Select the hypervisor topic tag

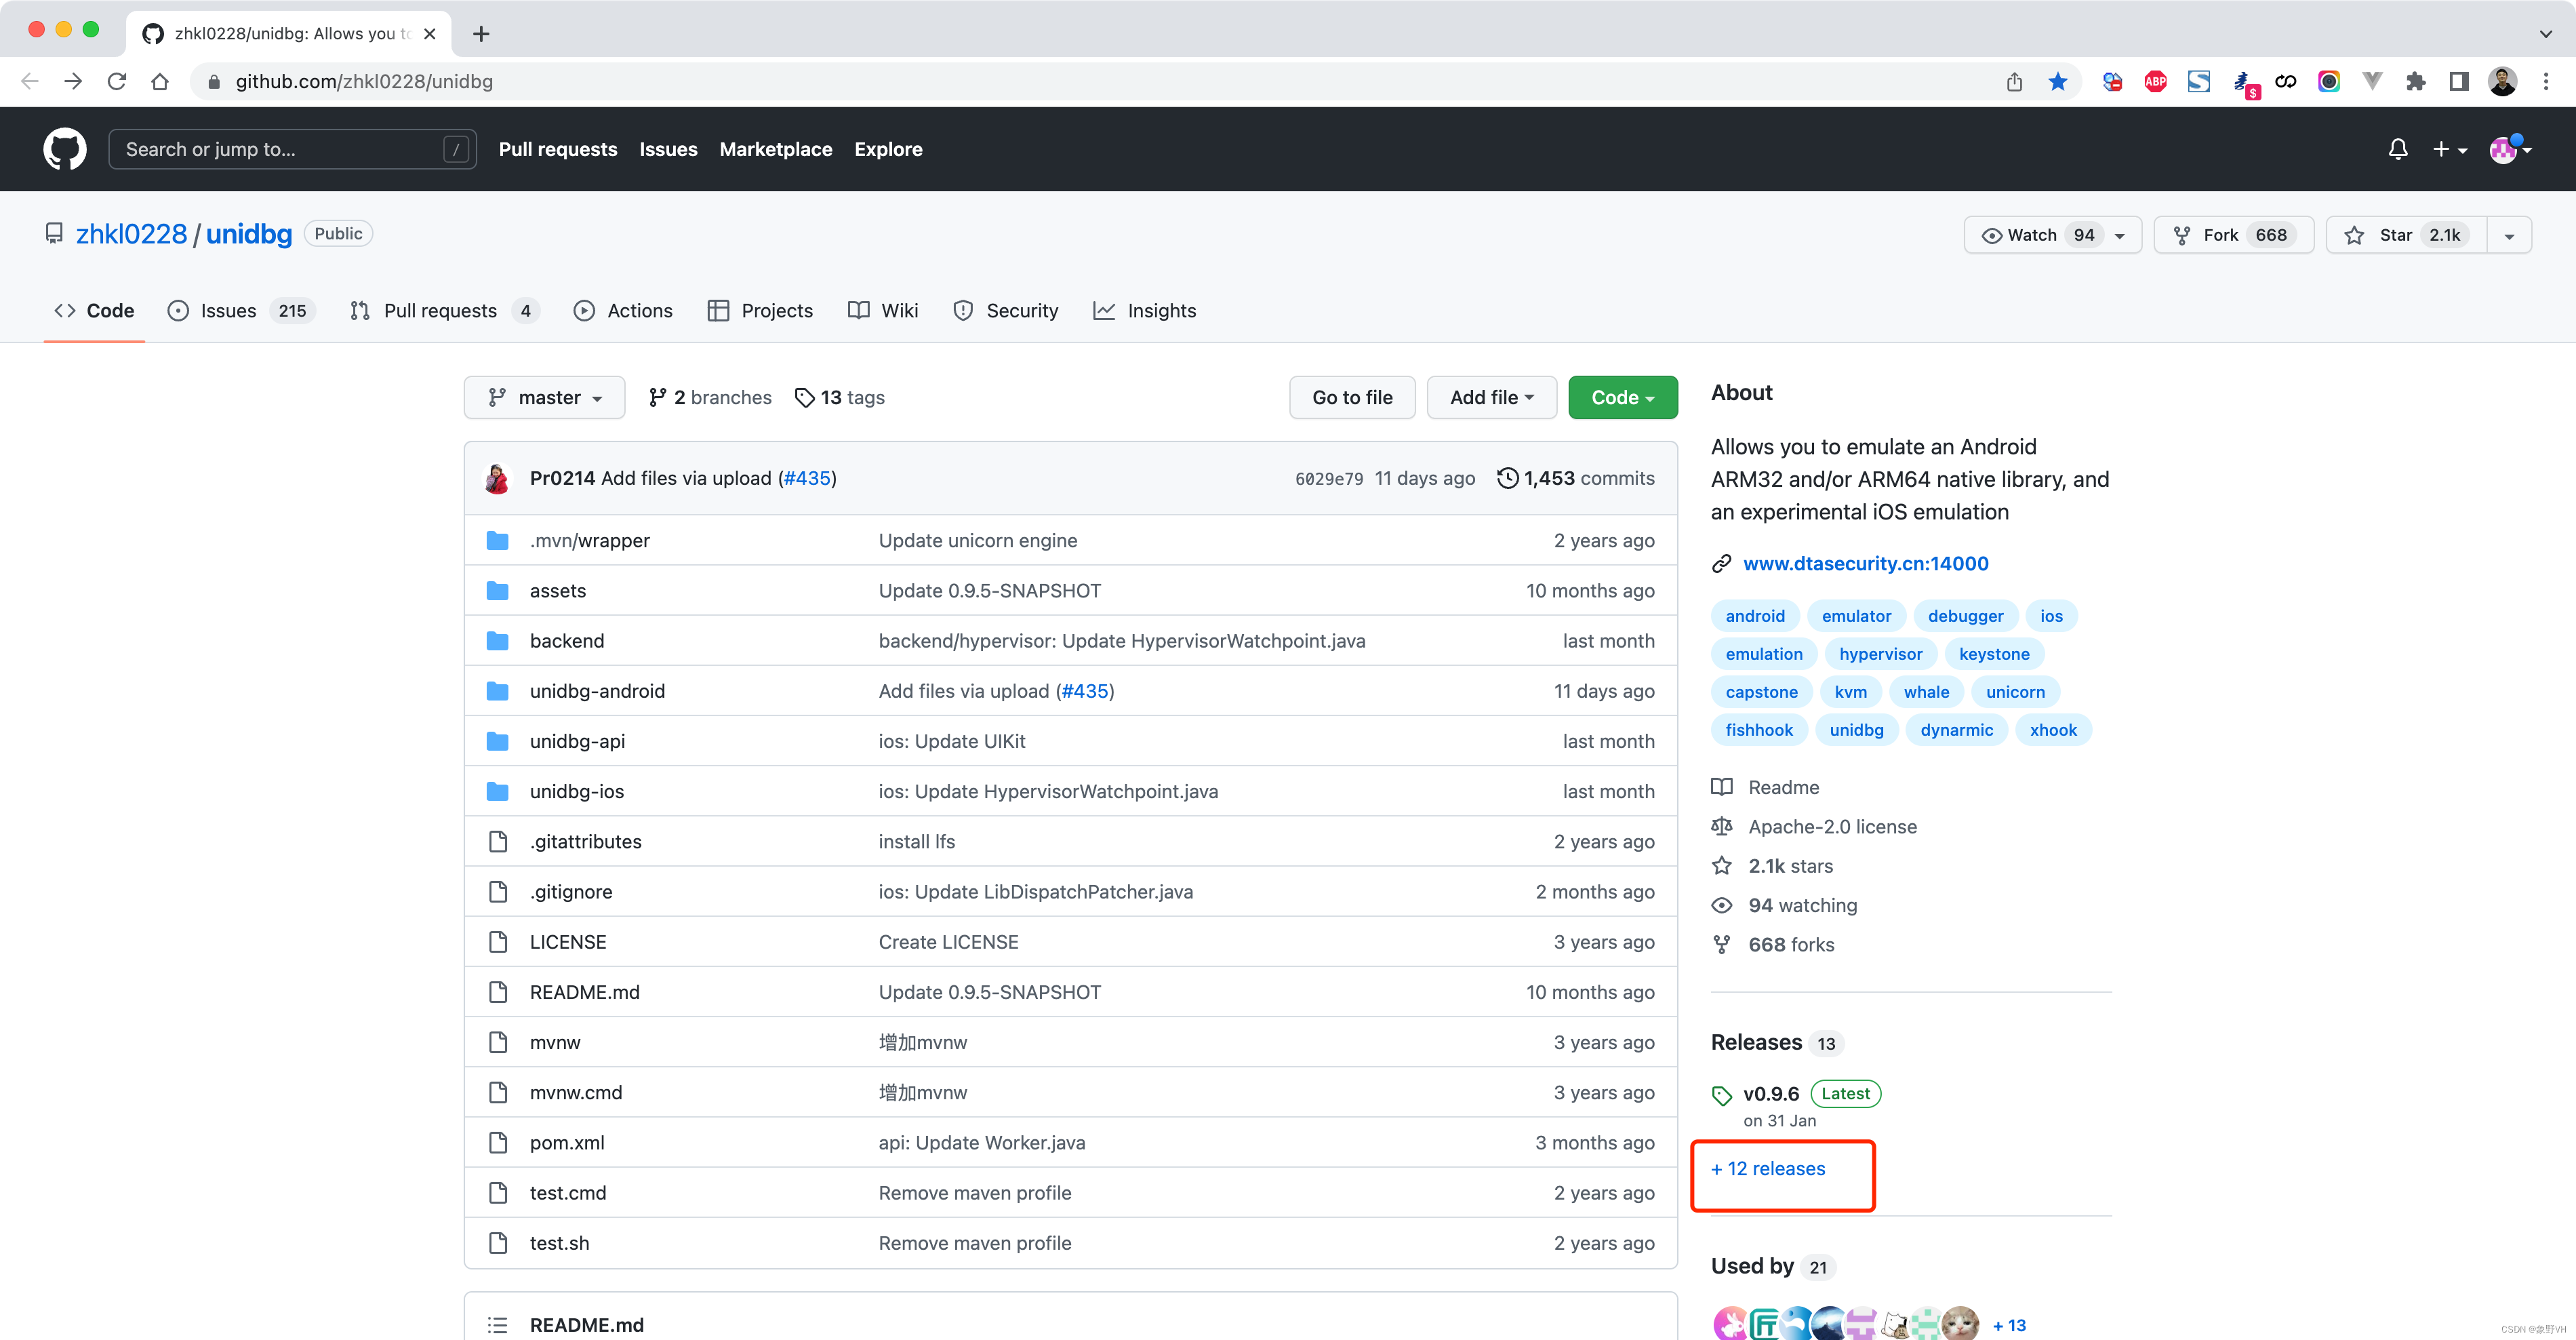tap(1880, 653)
